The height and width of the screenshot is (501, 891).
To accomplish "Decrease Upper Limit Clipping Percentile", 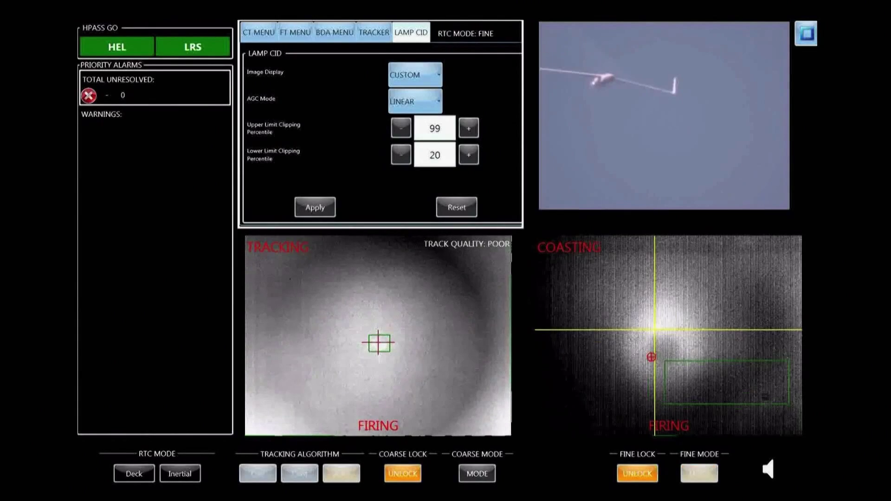I will (x=401, y=128).
